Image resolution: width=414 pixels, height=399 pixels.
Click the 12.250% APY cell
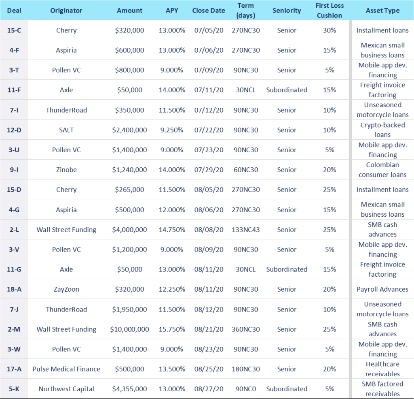coord(172,289)
